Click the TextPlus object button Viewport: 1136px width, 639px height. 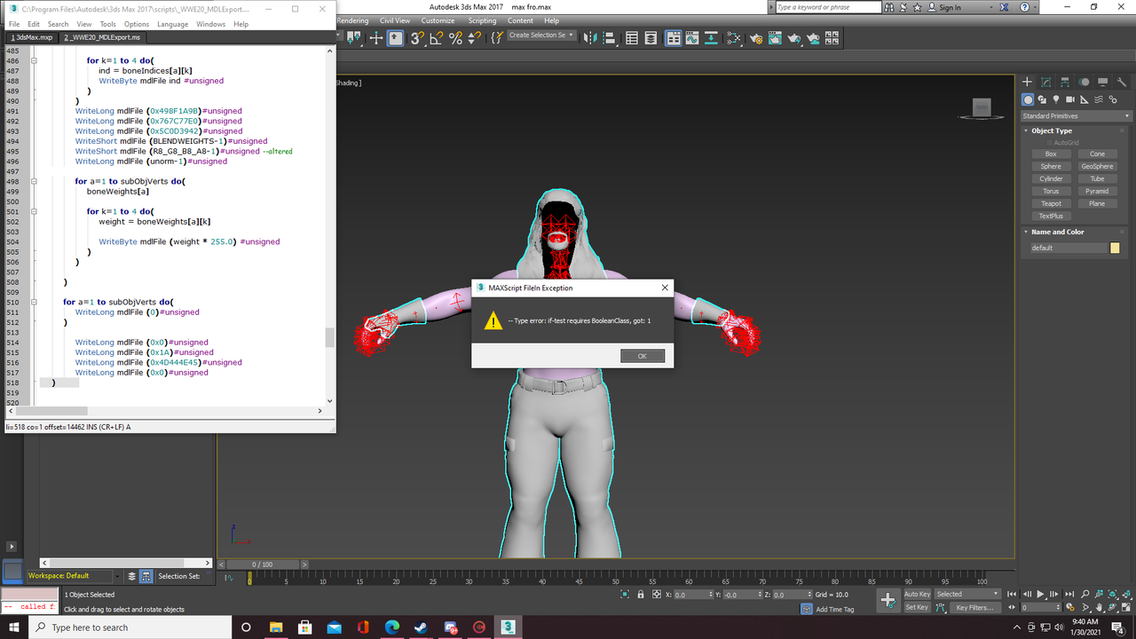pos(1051,216)
